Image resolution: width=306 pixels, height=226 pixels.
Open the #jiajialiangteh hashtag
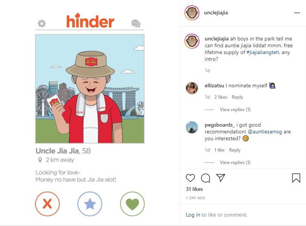click(263, 52)
